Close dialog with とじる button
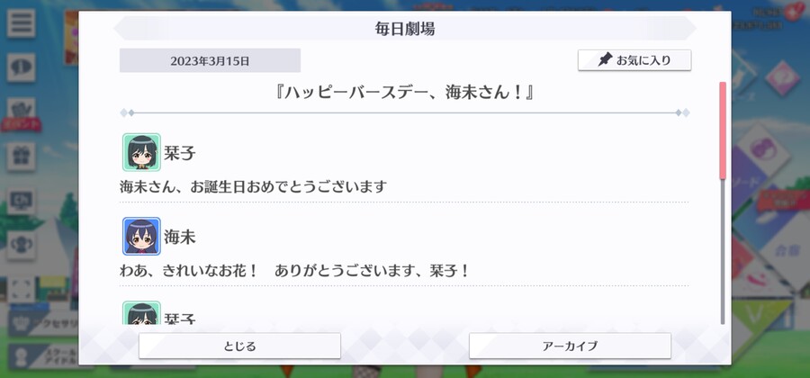Viewport: 810px width, 378px height. point(239,346)
